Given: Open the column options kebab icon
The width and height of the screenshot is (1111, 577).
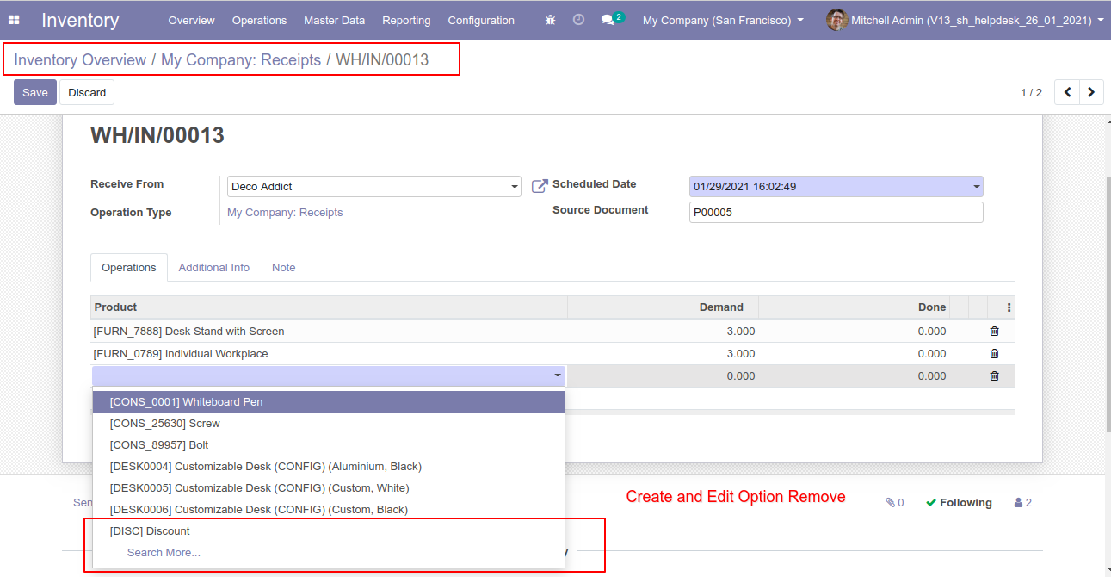Looking at the screenshot, I should (1009, 307).
